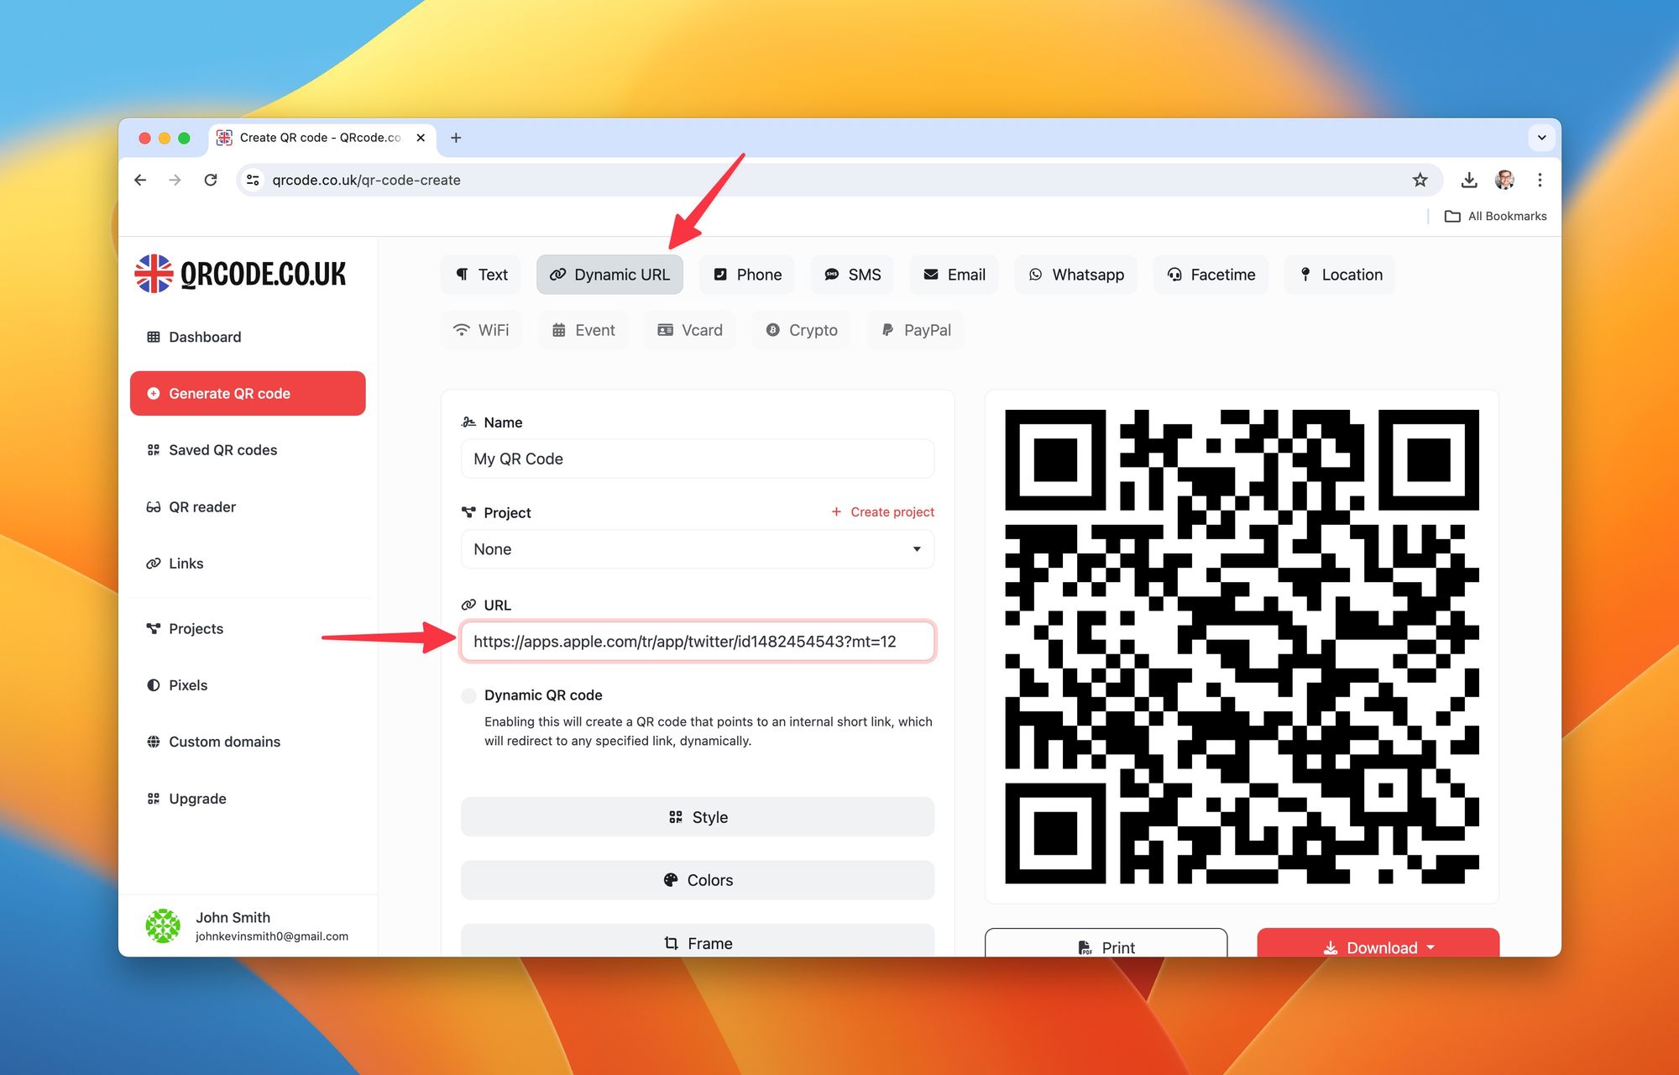Expand the Style section

pyautogui.click(x=698, y=817)
